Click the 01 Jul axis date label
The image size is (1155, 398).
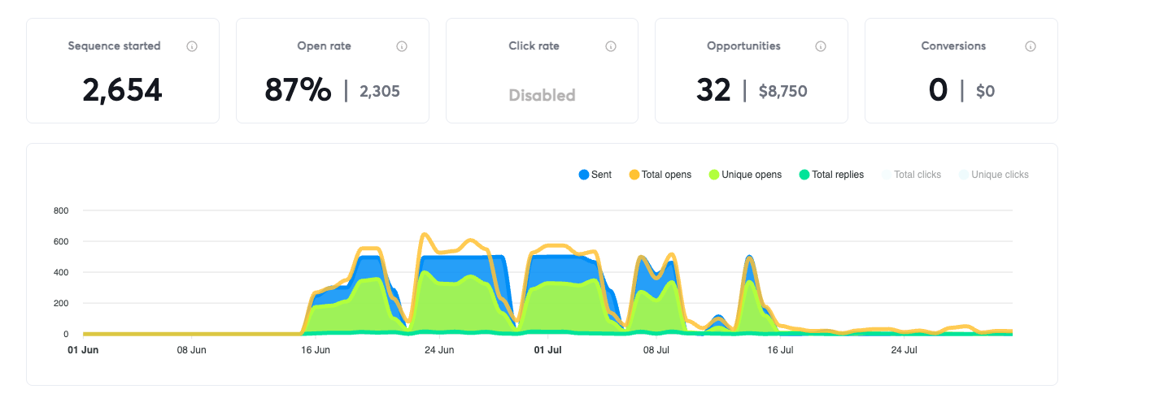[547, 351]
